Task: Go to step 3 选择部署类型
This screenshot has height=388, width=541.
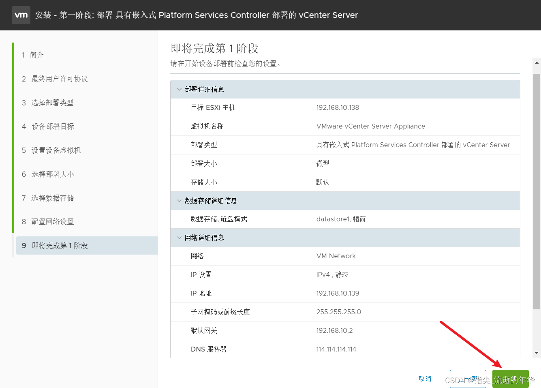Action: pos(47,103)
